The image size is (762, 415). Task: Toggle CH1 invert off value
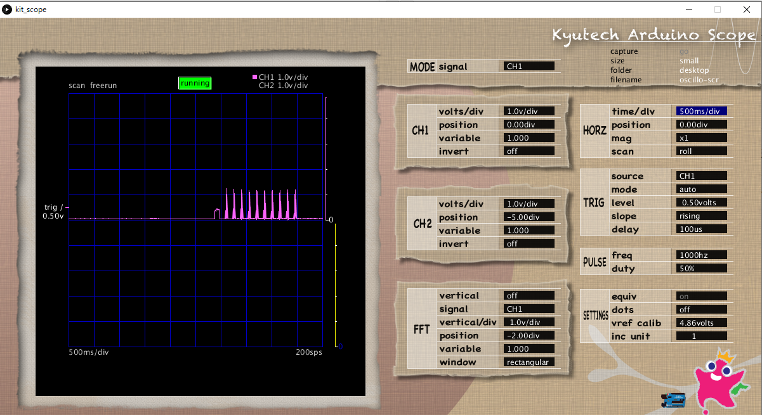[x=529, y=151]
